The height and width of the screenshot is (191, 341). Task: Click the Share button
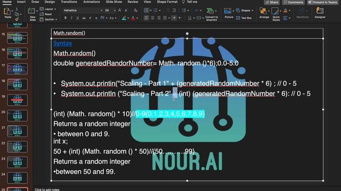tap(272, 2)
